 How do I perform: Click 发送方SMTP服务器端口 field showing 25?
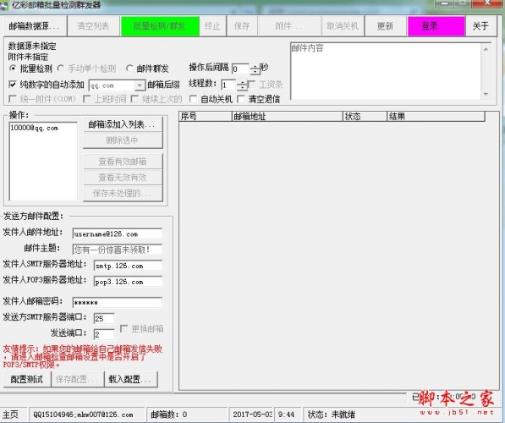(104, 319)
